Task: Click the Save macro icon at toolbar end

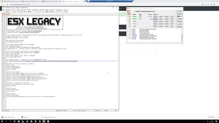Action: click(x=67, y=12)
